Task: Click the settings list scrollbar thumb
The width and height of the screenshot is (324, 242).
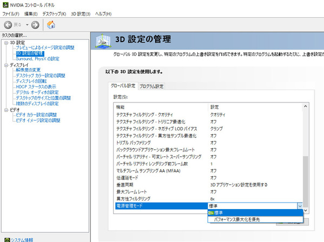Action: [x=306, y=181]
